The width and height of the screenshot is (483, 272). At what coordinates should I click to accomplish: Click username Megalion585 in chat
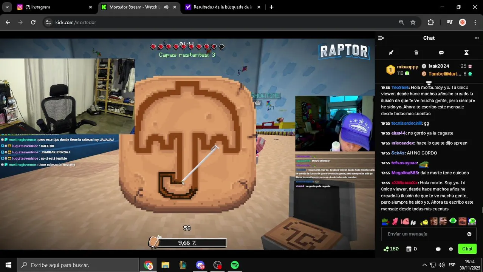pos(405,173)
